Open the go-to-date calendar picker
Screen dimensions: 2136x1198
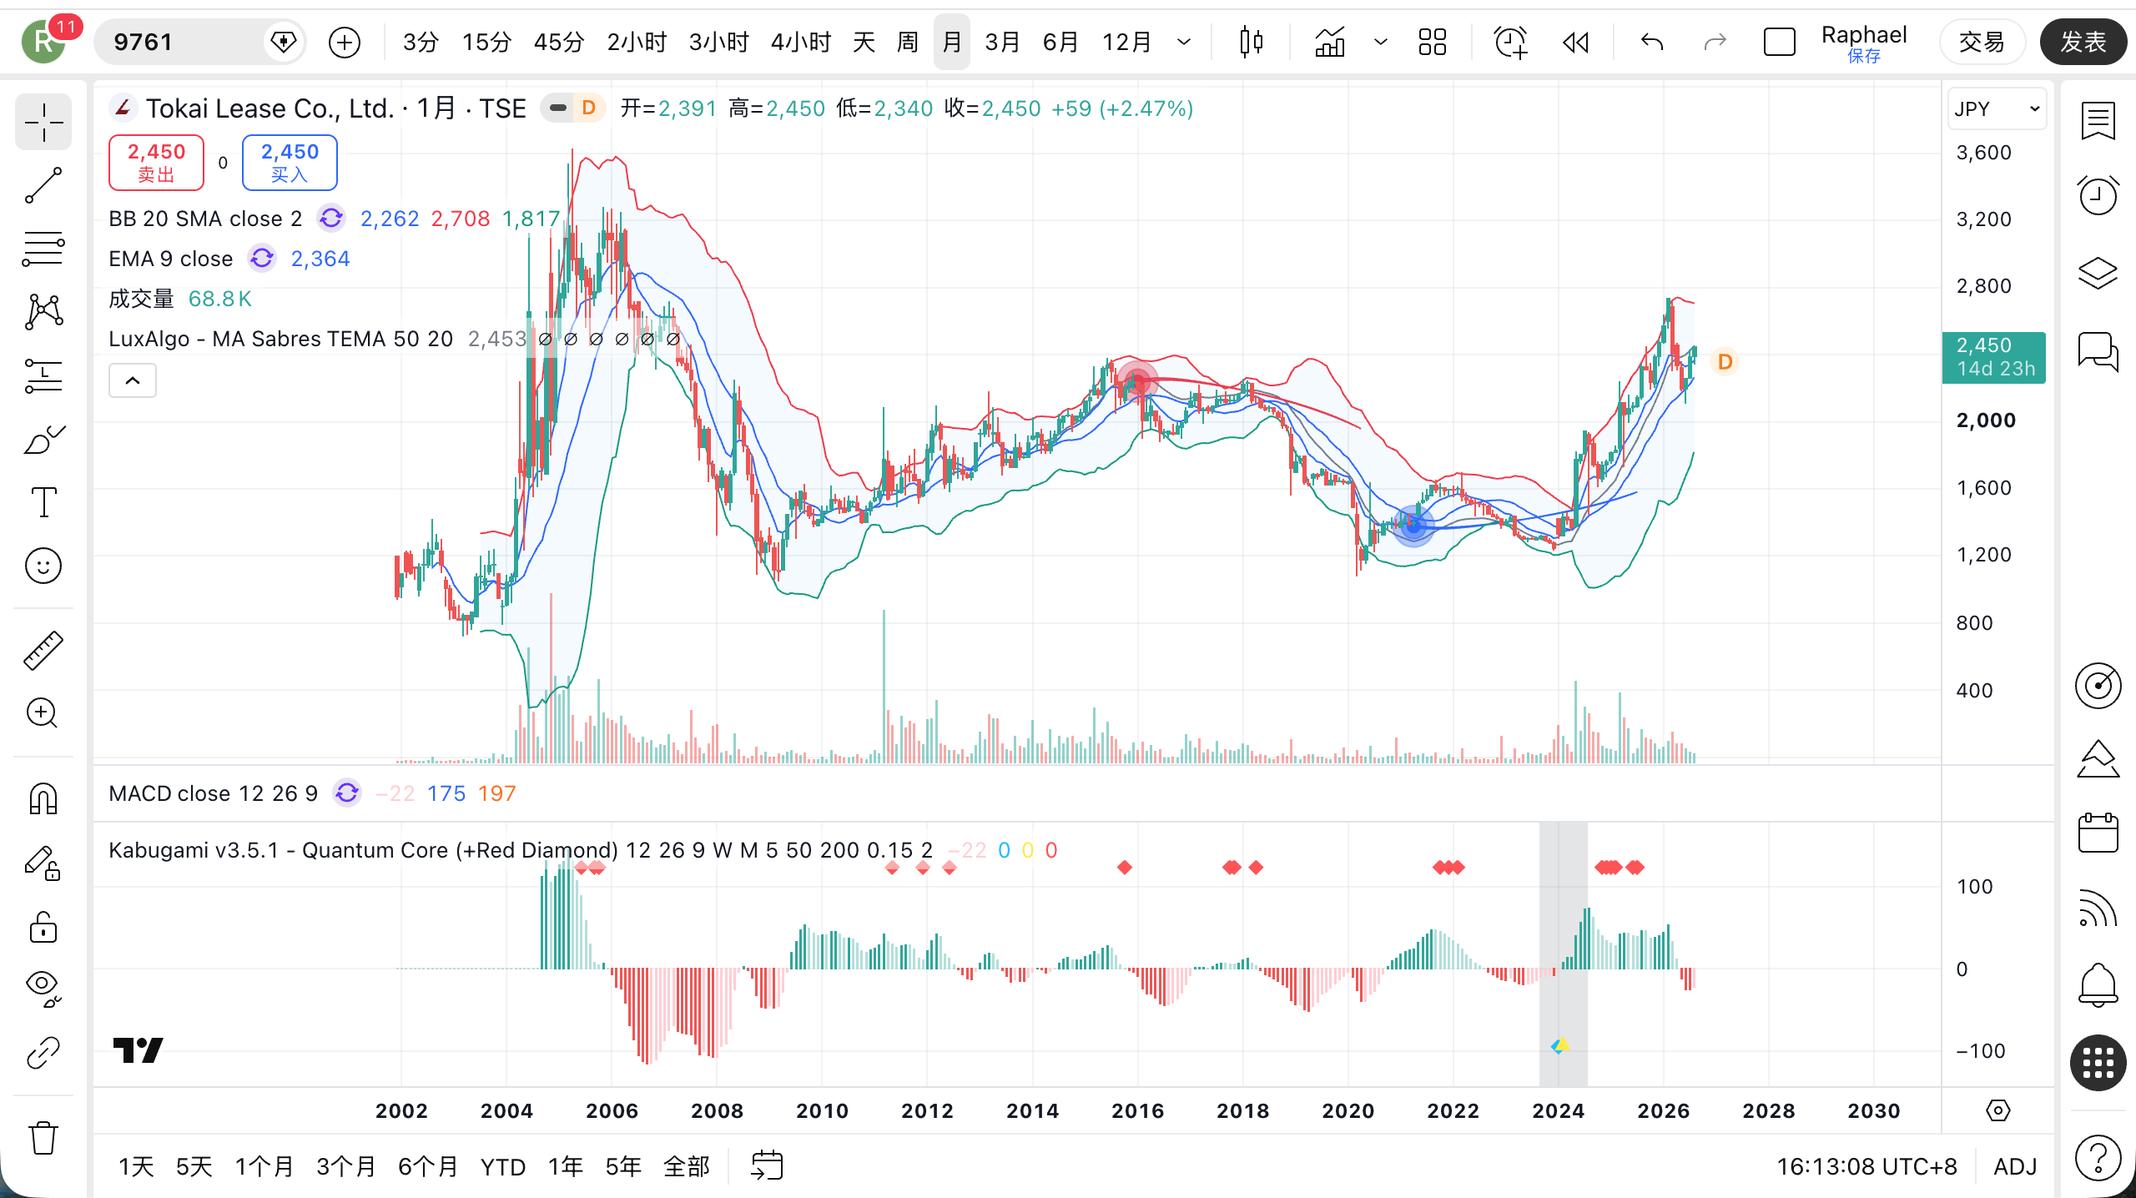(x=767, y=1165)
